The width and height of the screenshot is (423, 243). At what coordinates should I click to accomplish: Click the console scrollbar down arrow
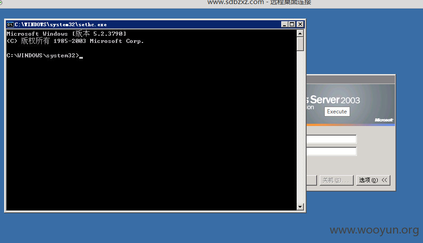pyautogui.click(x=300, y=207)
